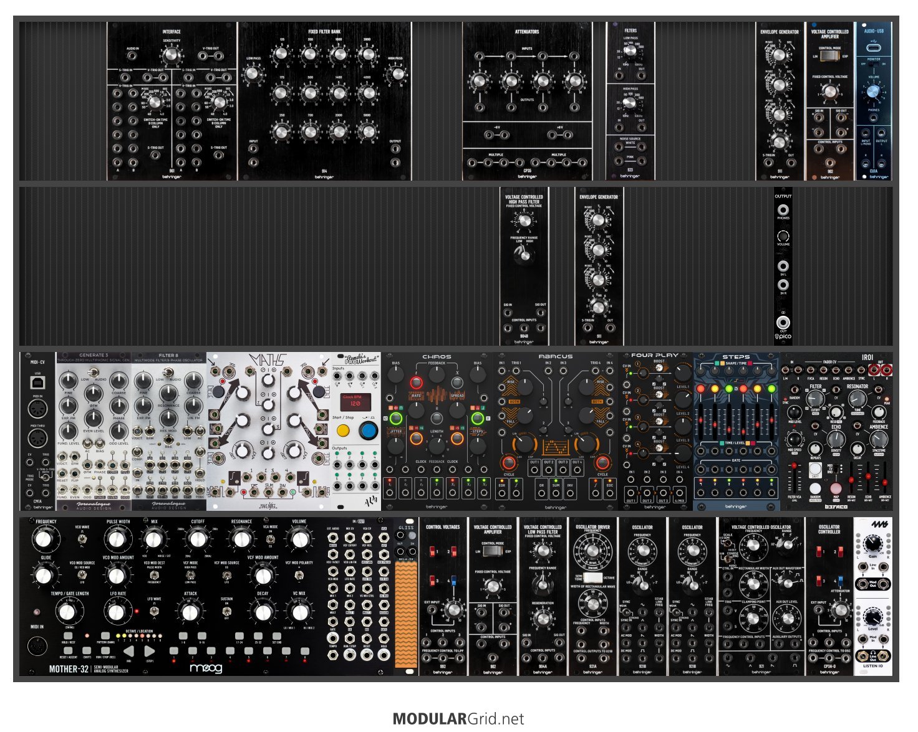Screen dimensions: 918x732
Task: Click the blue encoder knob on Pamela's Workout
Action: point(369,430)
